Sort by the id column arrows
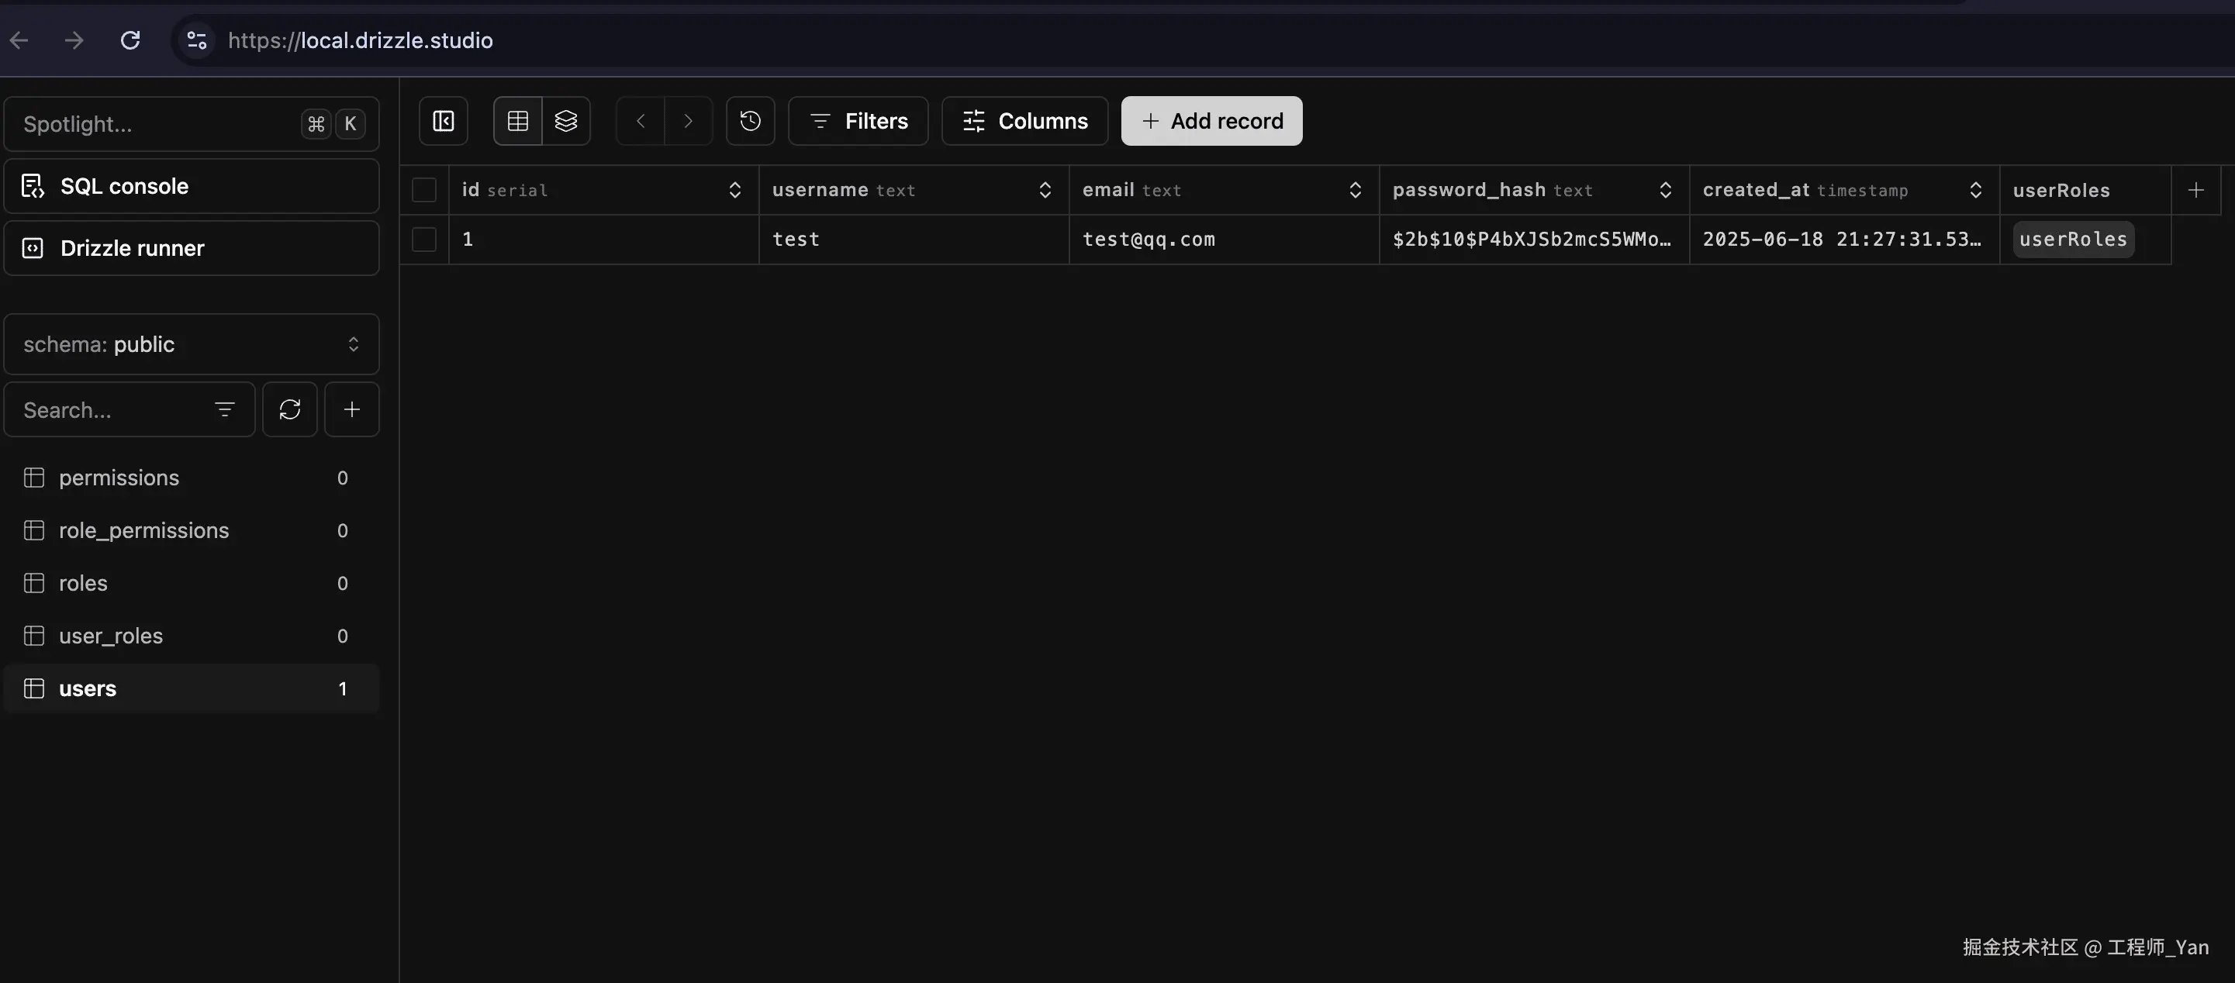This screenshot has width=2235, height=983. pyautogui.click(x=735, y=190)
